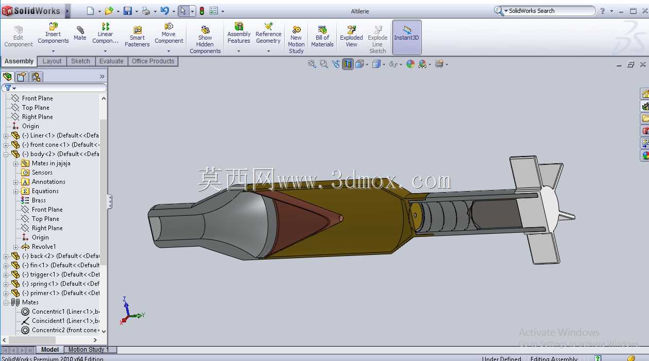The image size is (649, 361).
Task: Open the PropertyManager panel tab
Action: click(x=21, y=77)
